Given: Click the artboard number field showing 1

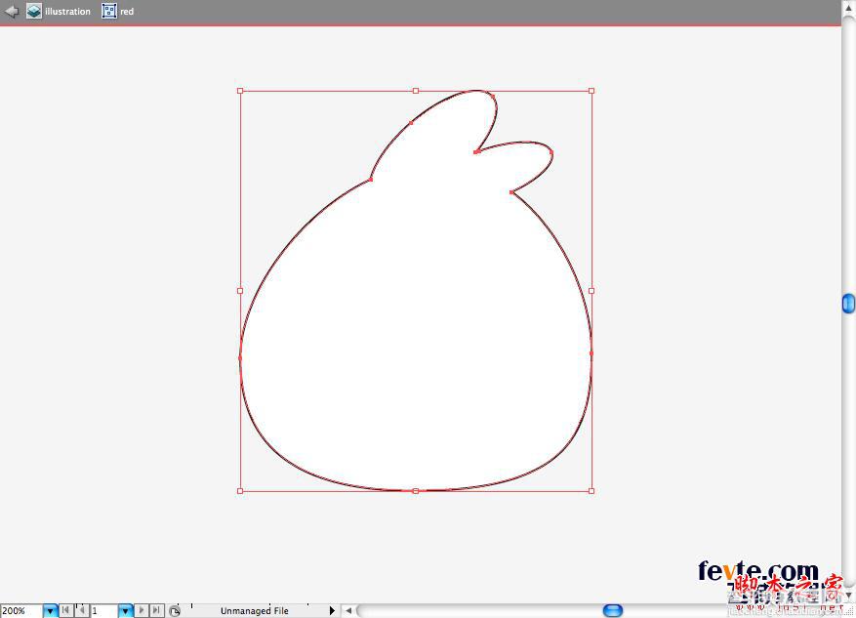Looking at the screenshot, I should click(103, 611).
